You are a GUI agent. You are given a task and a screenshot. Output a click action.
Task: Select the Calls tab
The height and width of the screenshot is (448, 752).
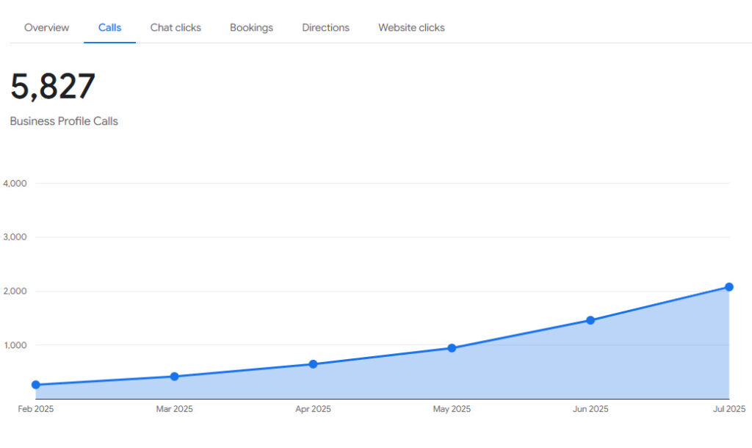coord(110,28)
